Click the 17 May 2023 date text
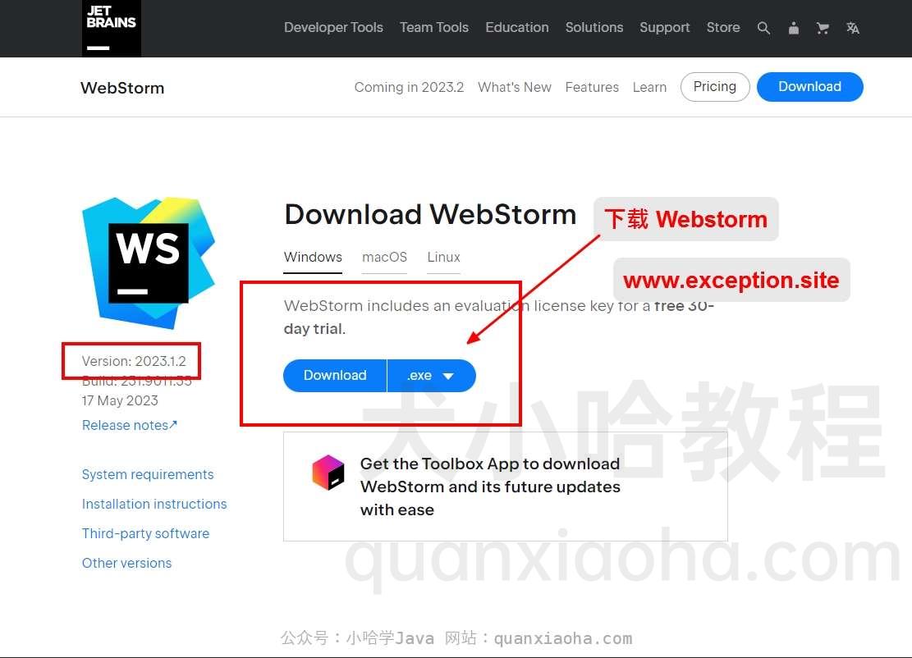This screenshot has width=912, height=658. point(120,400)
